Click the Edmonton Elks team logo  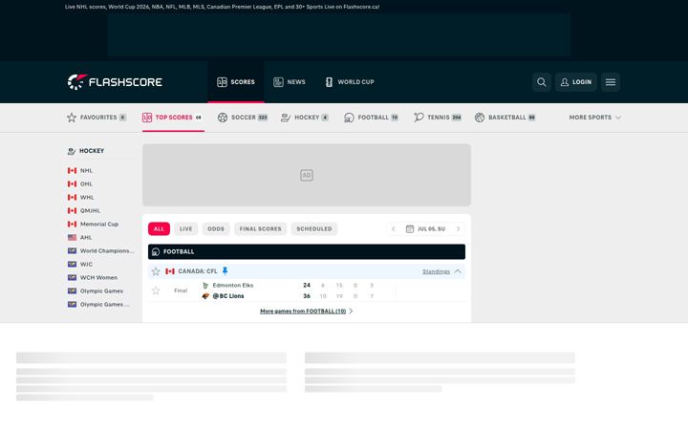click(x=205, y=285)
